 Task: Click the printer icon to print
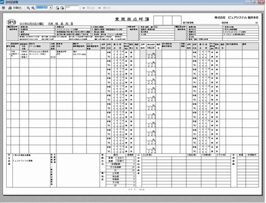[10, 8]
